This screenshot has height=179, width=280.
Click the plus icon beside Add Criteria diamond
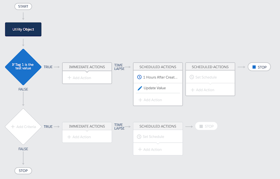tap(13, 127)
